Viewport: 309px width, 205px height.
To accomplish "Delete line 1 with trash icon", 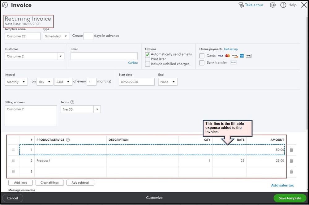I will [291, 150].
